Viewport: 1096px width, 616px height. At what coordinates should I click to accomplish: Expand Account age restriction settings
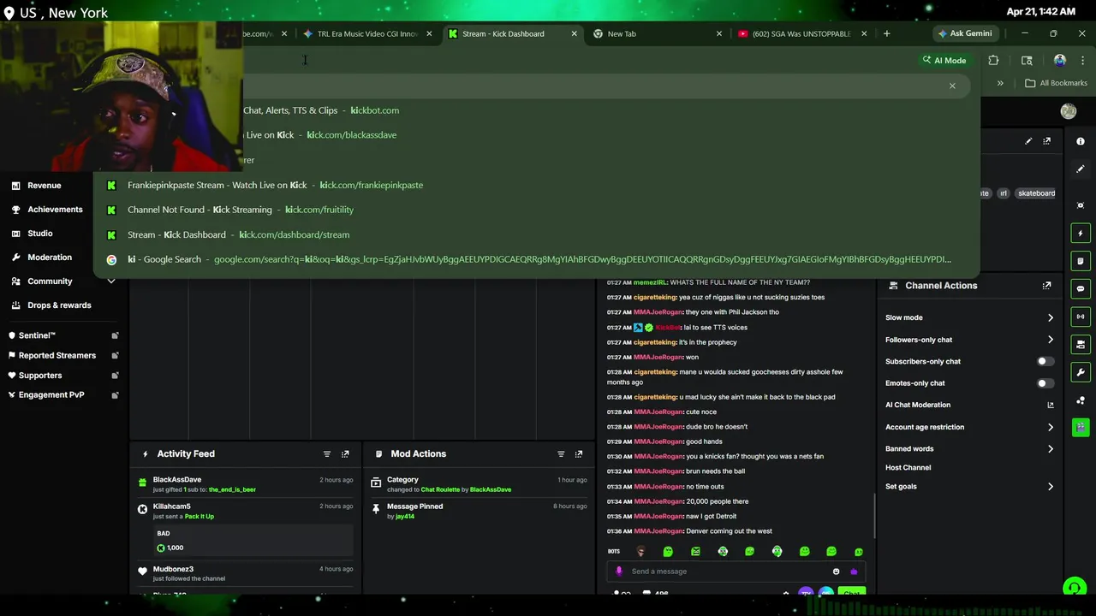point(1051,427)
